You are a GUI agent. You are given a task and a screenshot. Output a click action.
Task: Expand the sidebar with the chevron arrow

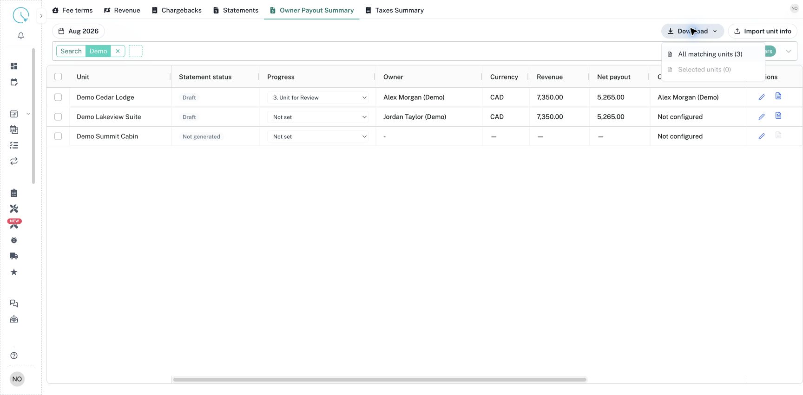click(41, 15)
